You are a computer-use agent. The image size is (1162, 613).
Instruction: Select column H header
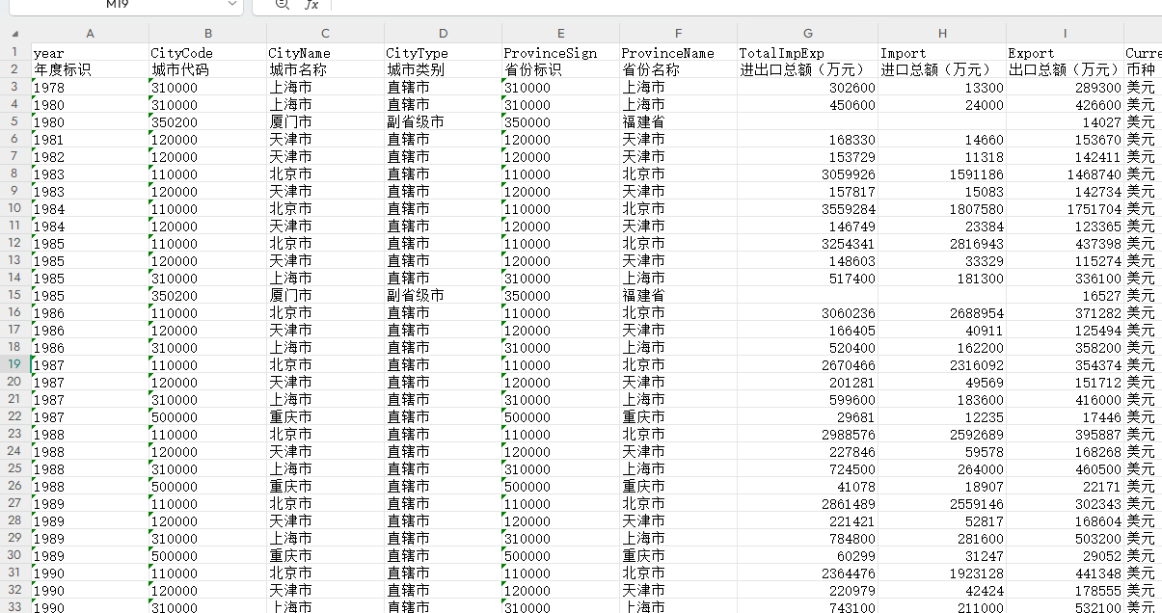coord(942,33)
